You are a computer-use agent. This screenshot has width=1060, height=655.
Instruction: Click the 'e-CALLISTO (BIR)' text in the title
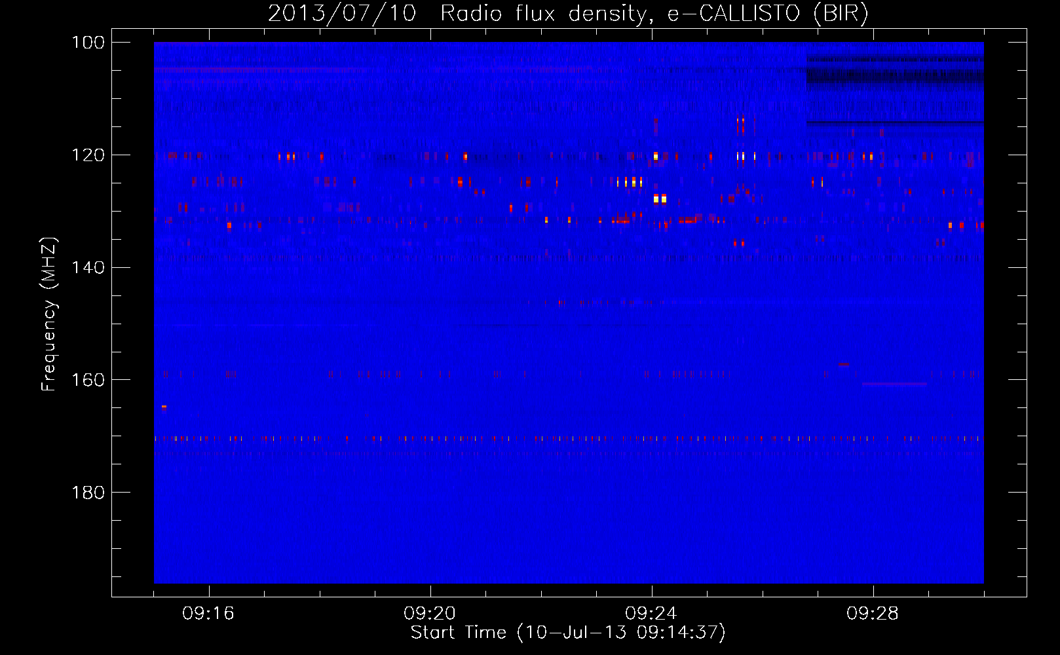click(x=768, y=14)
